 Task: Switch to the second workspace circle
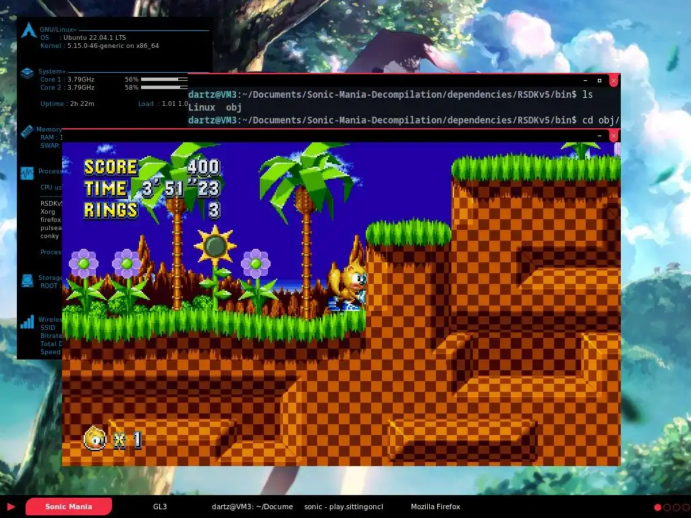coord(667,507)
